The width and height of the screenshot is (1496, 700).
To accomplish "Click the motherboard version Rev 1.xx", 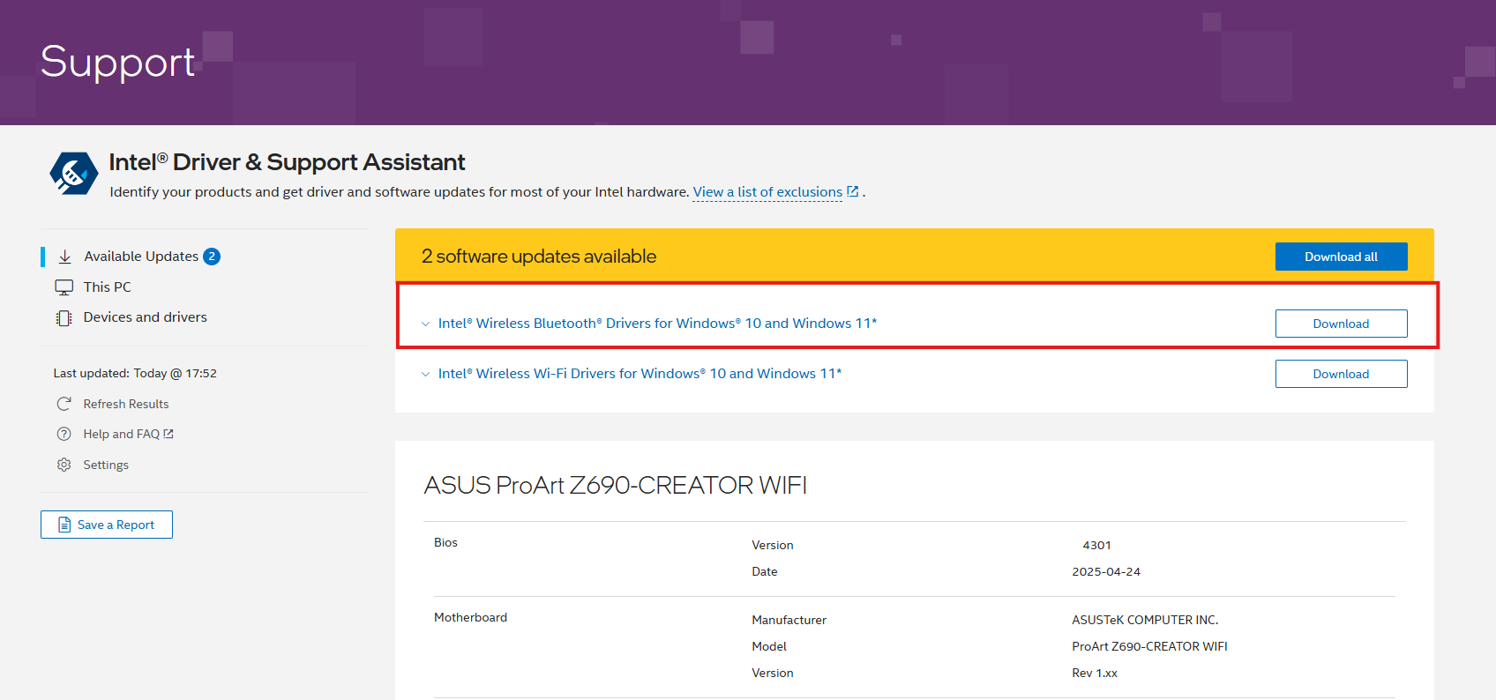I will click(x=1095, y=674).
